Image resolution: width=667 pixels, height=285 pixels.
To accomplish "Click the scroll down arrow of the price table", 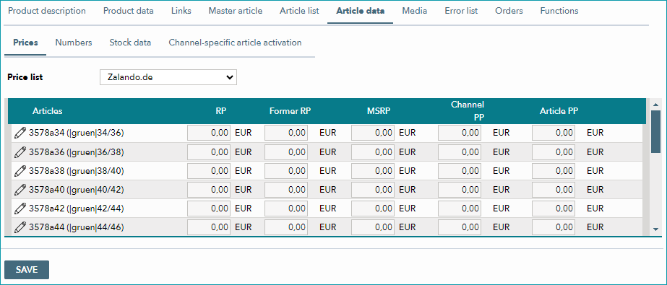I will [655, 229].
